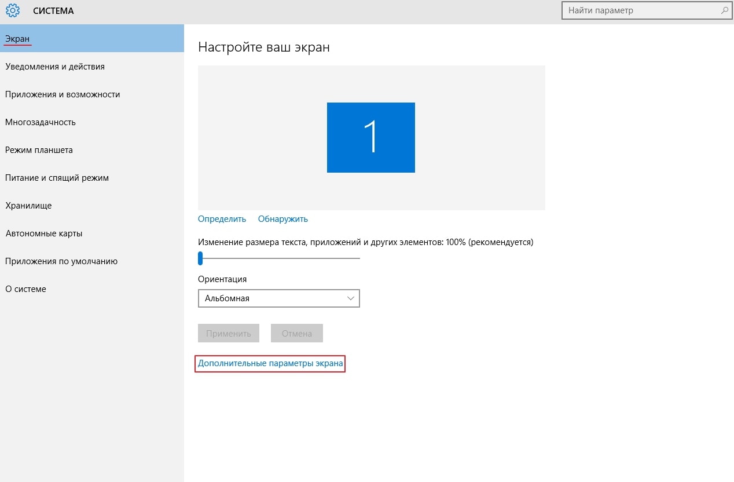Image resolution: width=734 pixels, height=482 pixels.
Task: Type in the Найти параметр search field
Action: tap(640, 10)
